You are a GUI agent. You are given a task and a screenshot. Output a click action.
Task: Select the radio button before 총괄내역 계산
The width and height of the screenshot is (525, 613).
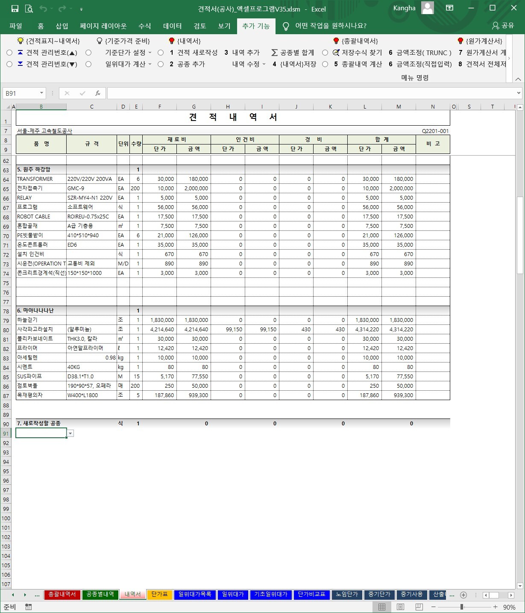point(325,64)
